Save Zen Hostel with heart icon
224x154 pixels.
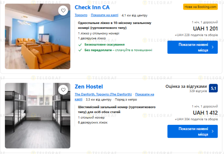(x=63, y=89)
